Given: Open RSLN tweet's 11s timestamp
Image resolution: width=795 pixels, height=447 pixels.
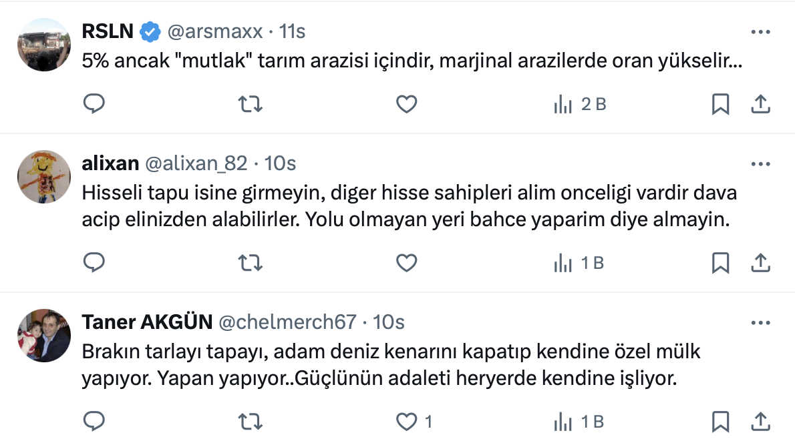Looking at the screenshot, I should coord(292,31).
